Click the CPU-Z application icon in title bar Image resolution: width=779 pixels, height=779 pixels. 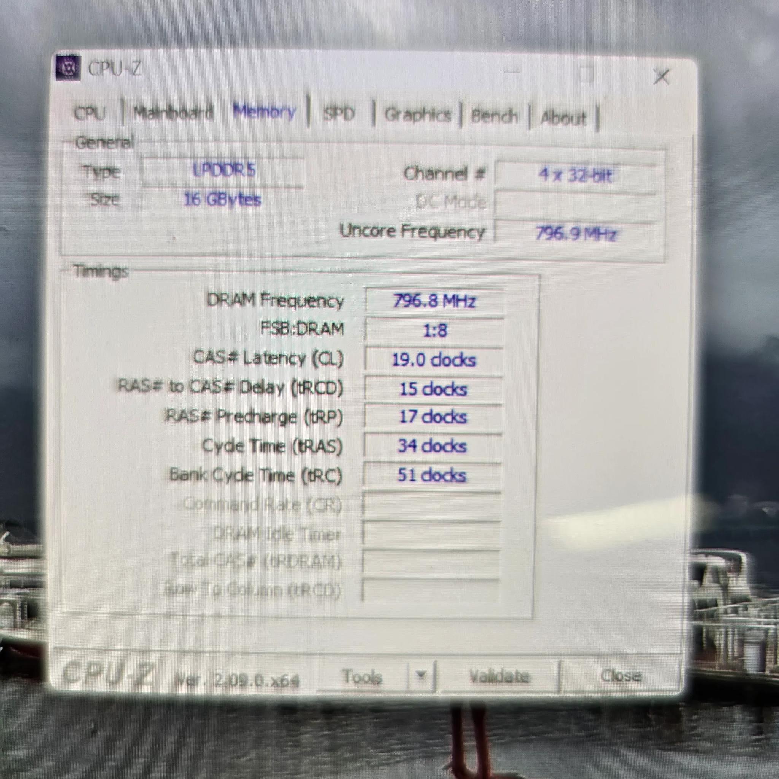coord(68,68)
